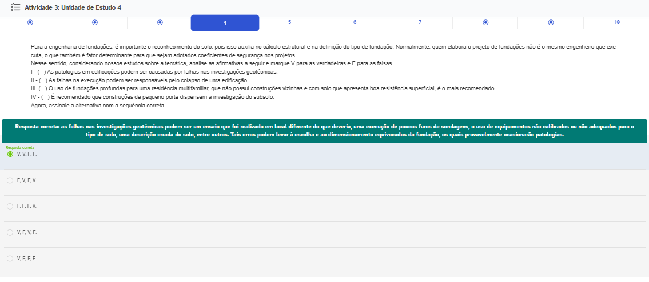Click the blank parentheses of statement IV
This screenshot has width=649, height=282.
45,97
